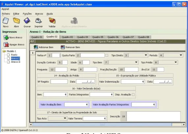Save using the Gravar floppy icon
188x134 pixels.
pyautogui.click(x=27, y=21)
